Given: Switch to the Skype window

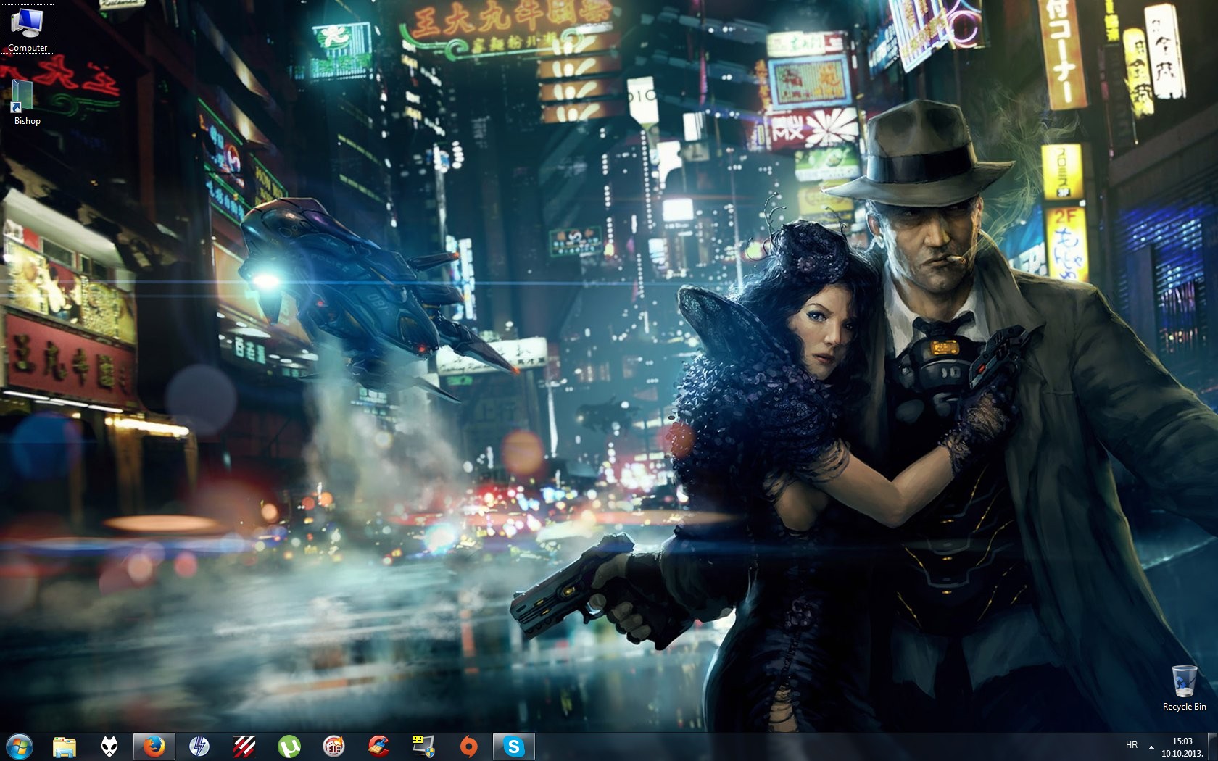Looking at the screenshot, I should pyautogui.click(x=513, y=747).
